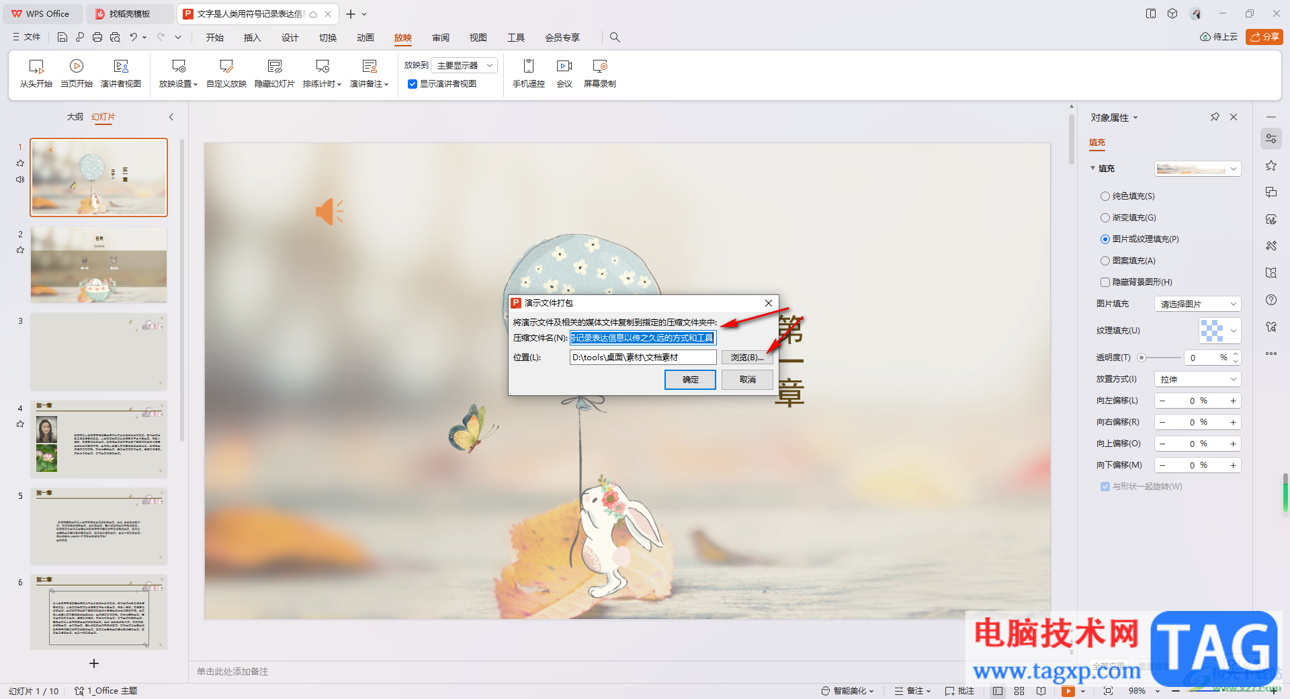This screenshot has height=699, width=1290.
Task: Toggle show presenter view checkbox
Action: click(x=413, y=84)
